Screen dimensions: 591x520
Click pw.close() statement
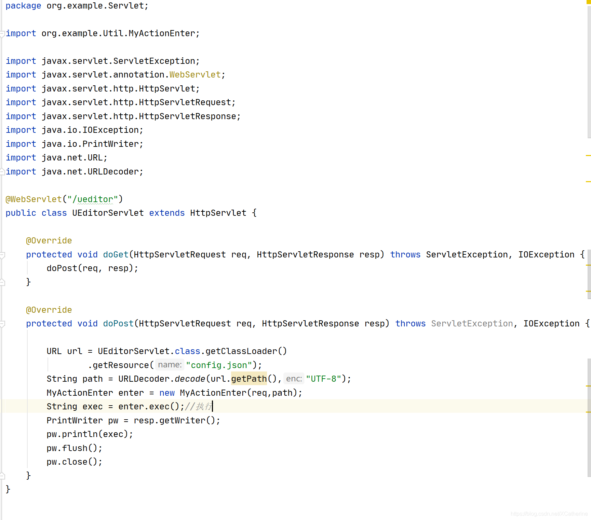(x=75, y=462)
